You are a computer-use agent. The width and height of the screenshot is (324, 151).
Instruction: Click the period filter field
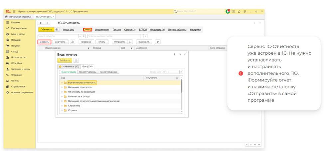58,36
